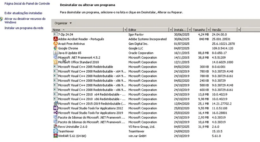Select the WinRAR 5.61 icon

click(x=55, y=136)
